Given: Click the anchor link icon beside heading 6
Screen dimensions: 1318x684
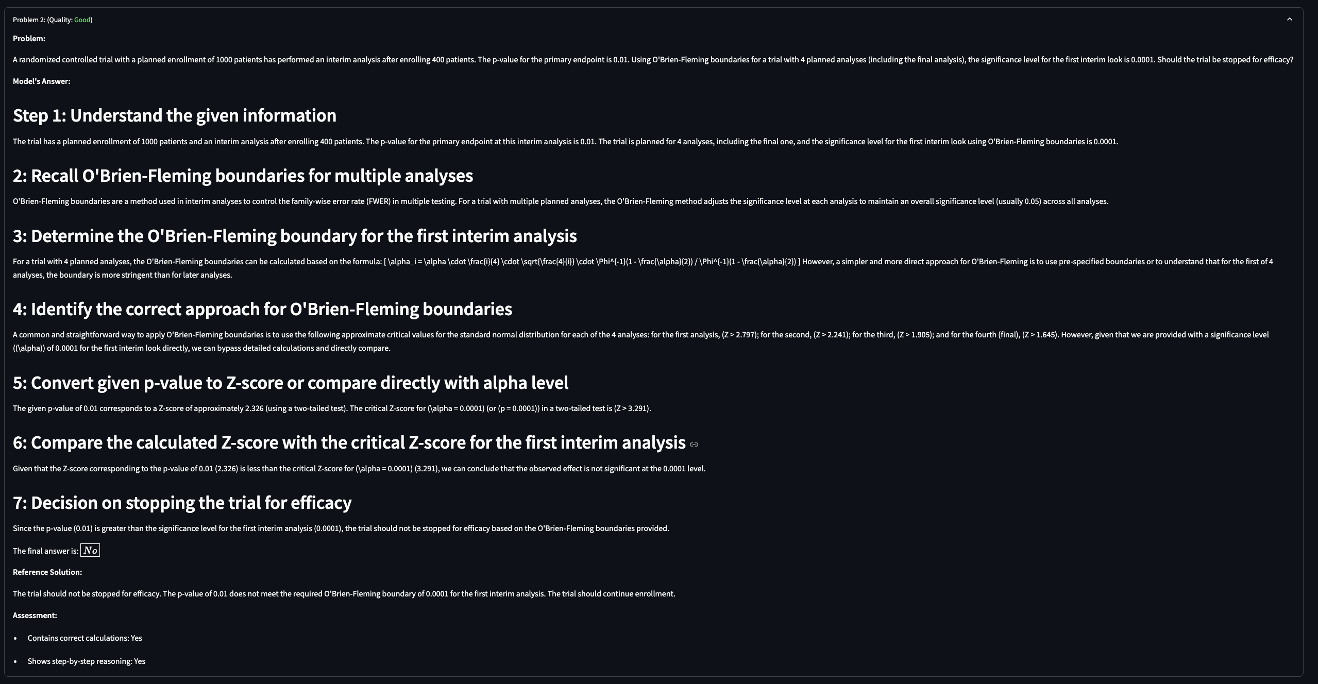Looking at the screenshot, I should point(694,444).
